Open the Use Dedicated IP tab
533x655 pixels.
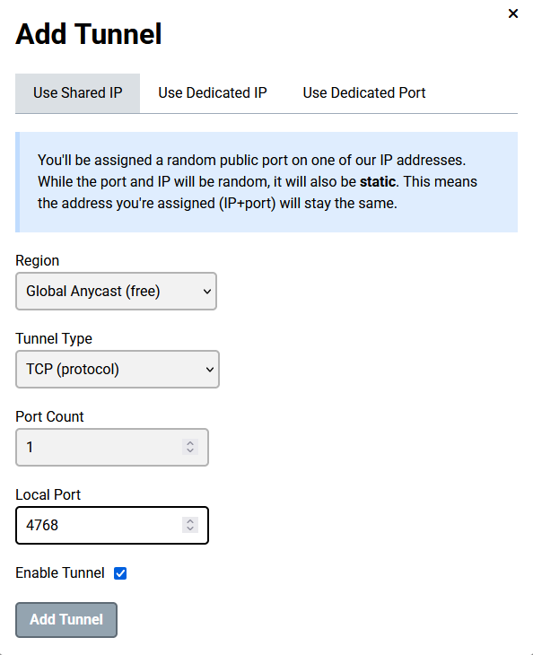pyautogui.click(x=212, y=93)
